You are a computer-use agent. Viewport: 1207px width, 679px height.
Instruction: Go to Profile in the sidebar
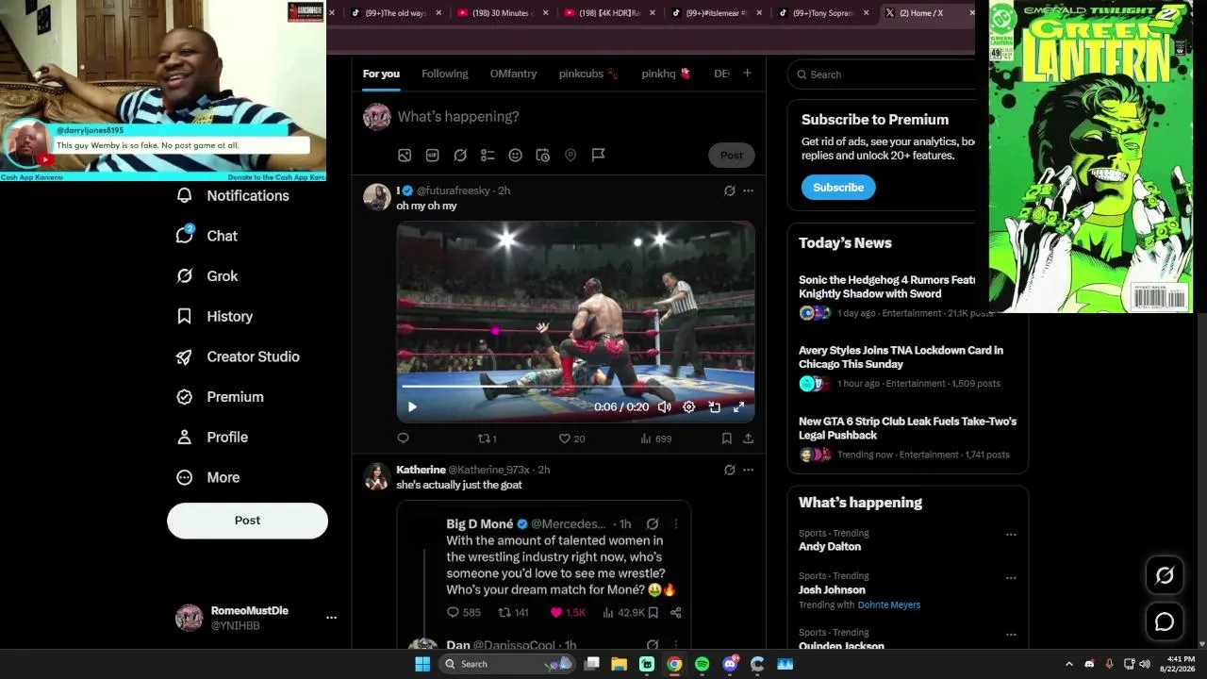click(x=212, y=438)
